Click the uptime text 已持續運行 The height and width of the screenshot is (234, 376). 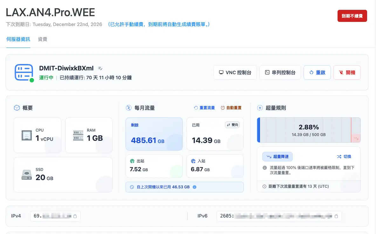pyautogui.click(x=96, y=78)
